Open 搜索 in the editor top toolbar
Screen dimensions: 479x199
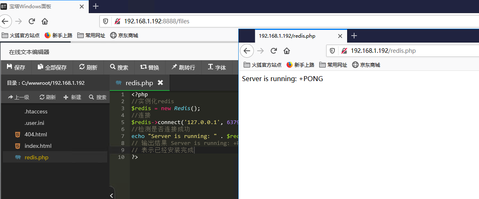[x=119, y=67]
